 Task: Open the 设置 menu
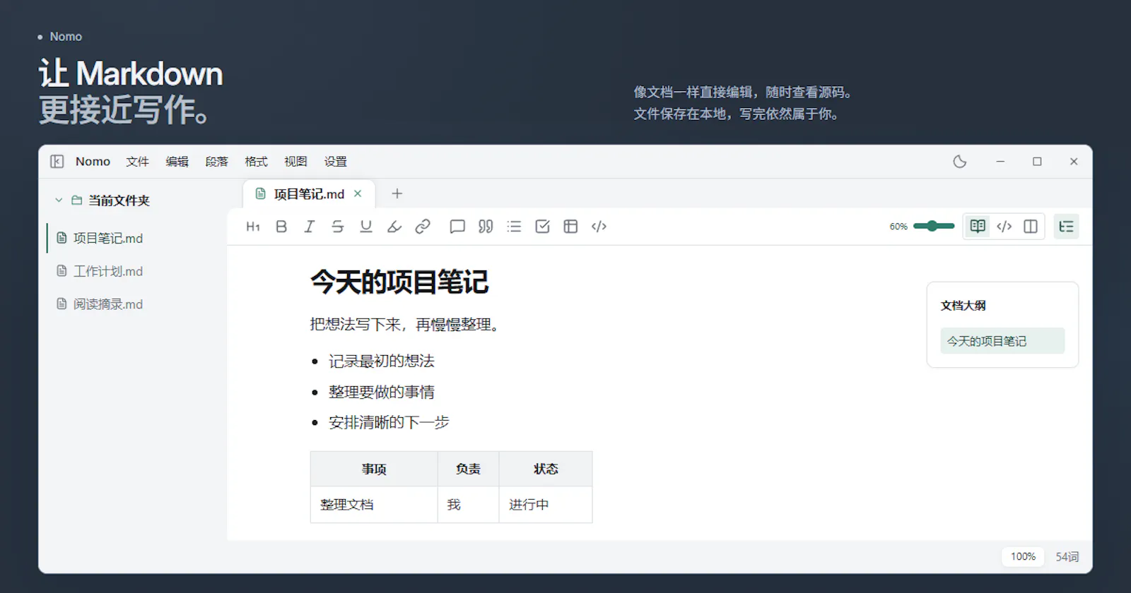pos(335,162)
